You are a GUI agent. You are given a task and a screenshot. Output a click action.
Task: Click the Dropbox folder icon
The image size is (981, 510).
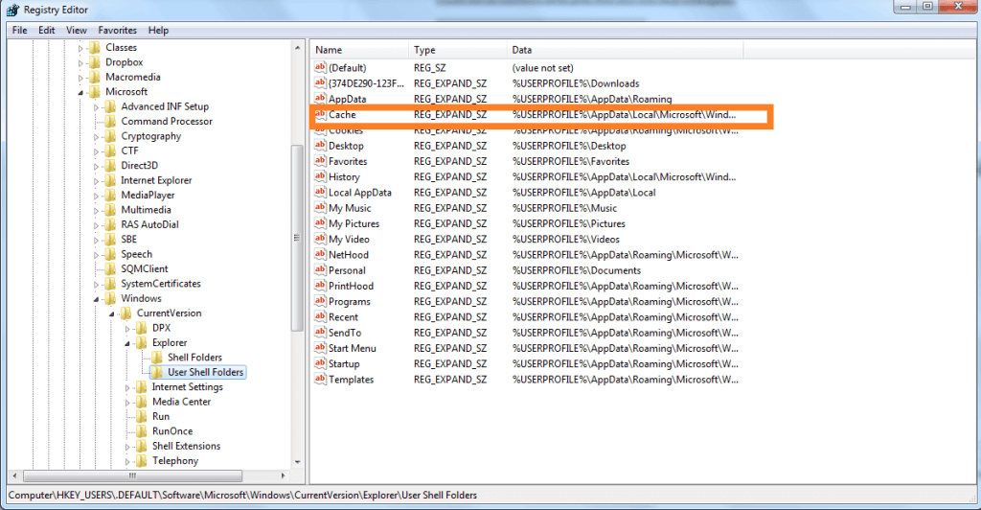pos(95,62)
